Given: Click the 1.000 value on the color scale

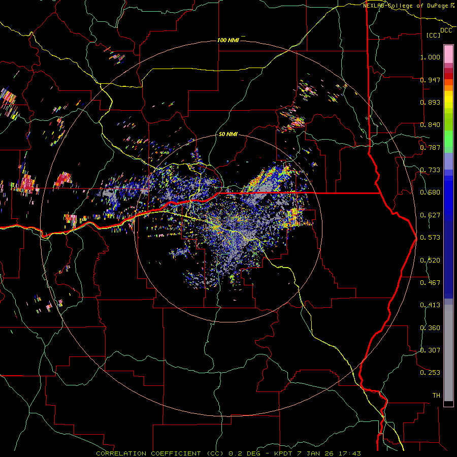Looking at the screenshot, I should (x=430, y=57).
